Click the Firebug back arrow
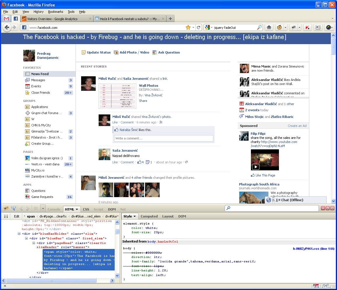The height and width of the screenshot is (290, 337). point(21,208)
